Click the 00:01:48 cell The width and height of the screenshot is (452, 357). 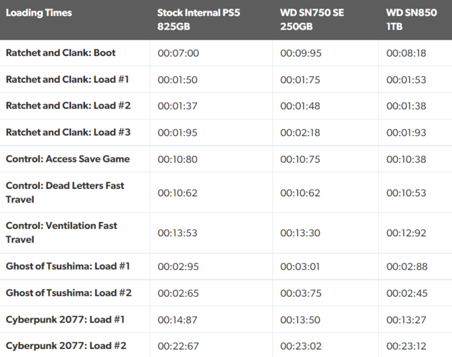click(300, 106)
